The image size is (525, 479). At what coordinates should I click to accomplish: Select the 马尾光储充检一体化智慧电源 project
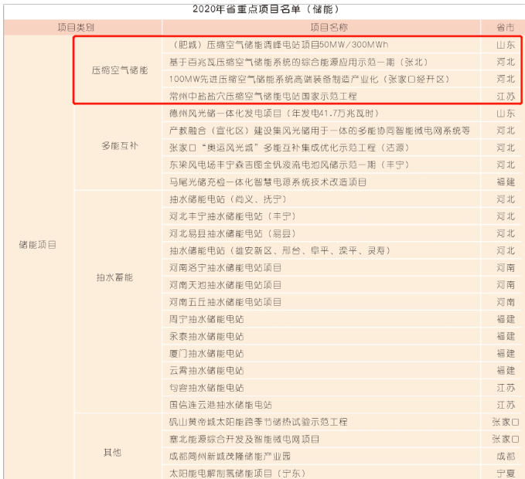coord(268,182)
